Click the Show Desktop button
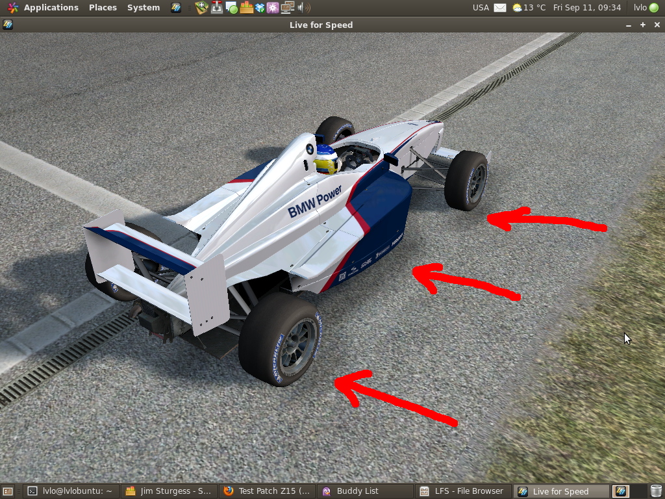 pyautogui.click(x=8, y=491)
